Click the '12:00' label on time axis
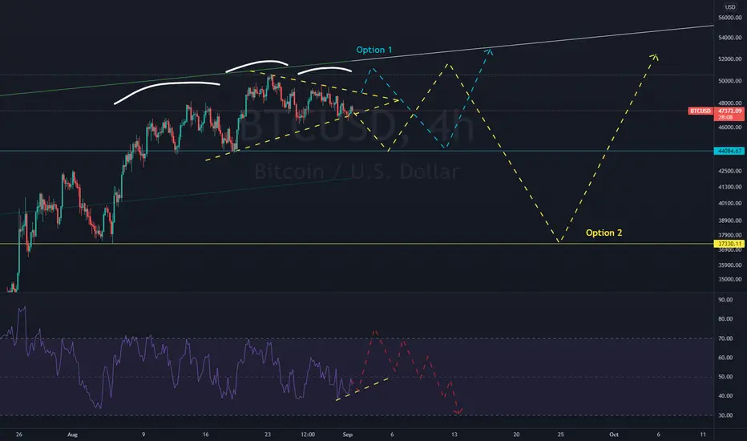The width and height of the screenshot is (747, 441). 308,435
